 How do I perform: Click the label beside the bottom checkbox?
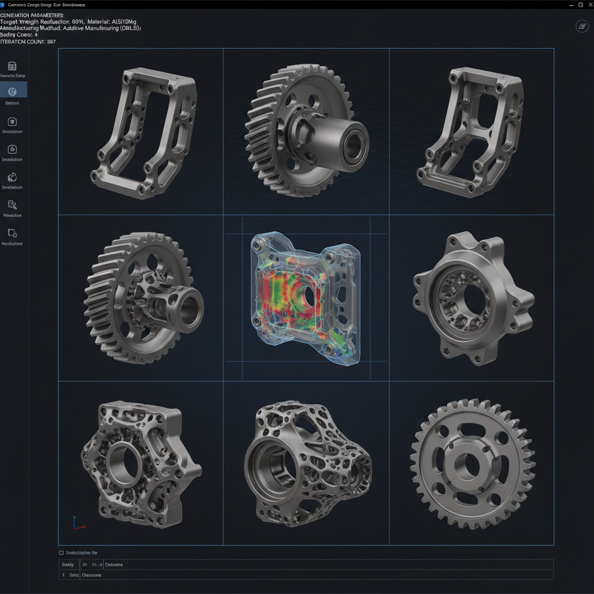pos(81,553)
